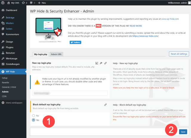
Task: Open Beiträge in the sidebar
Action: pos(10,18)
